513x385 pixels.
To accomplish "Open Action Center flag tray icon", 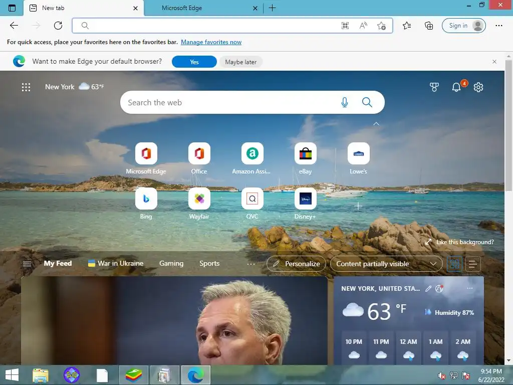I will [x=466, y=375].
